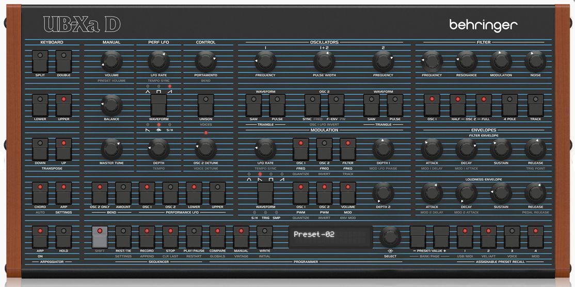Toggle the filter OSC 1 button
This screenshot has width=575, height=287.
(x=432, y=105)
